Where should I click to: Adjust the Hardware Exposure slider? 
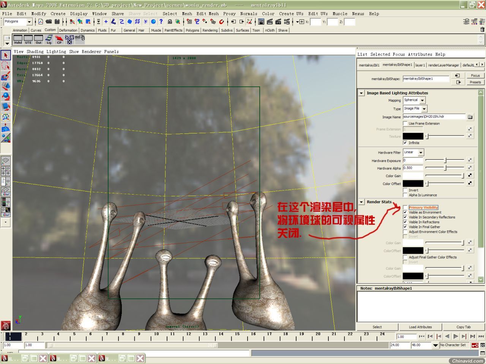pyautogui.click(x=445, y=160)
